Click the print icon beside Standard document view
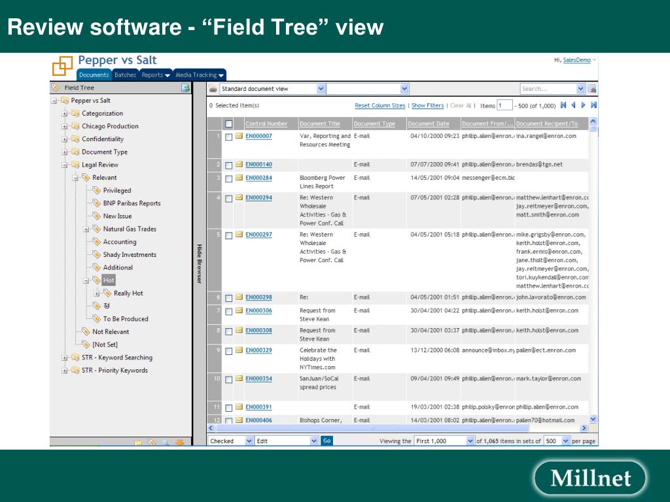 213,89
